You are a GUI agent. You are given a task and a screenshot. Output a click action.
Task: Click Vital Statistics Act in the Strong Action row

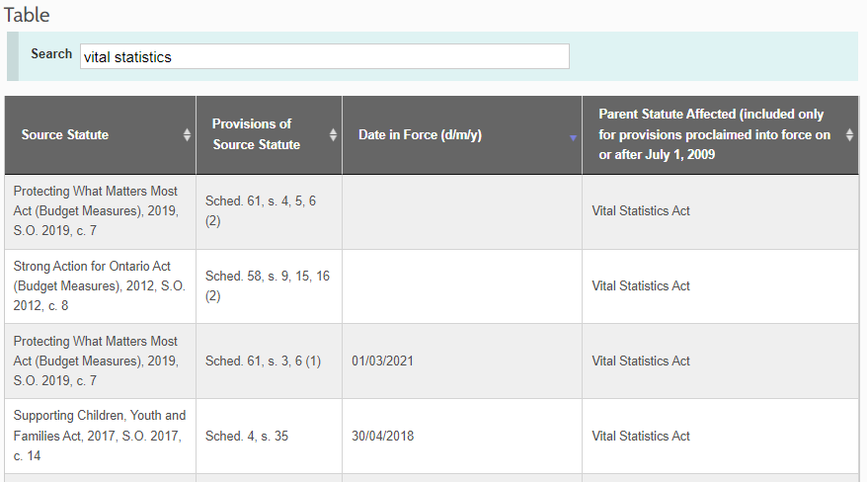click(641, 286)
